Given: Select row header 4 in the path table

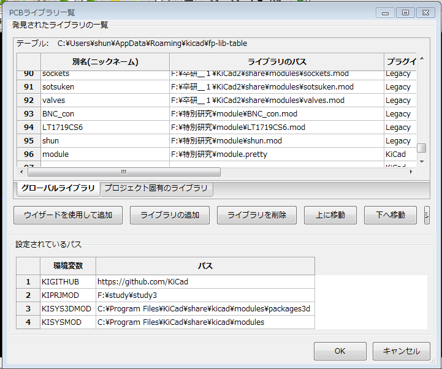Looking at the screenshot, I should click(28, 322).
